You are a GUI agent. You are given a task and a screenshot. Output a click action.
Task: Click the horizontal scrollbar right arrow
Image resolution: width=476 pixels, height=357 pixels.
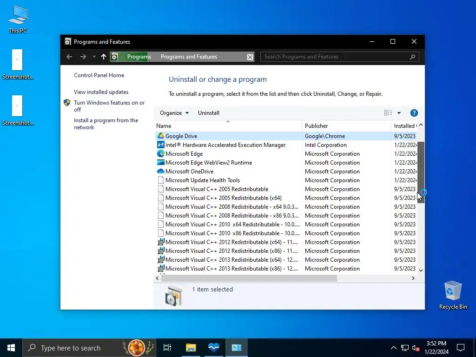(413, 278)
